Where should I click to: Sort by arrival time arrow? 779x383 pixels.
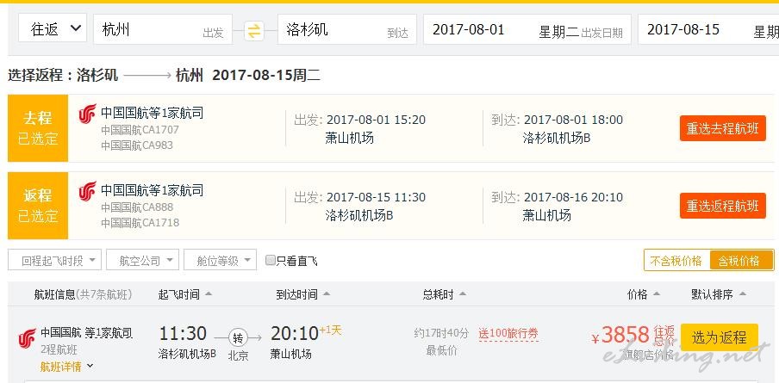pos(326,294)
